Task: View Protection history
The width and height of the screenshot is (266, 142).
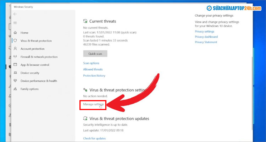Action: (94, 76)
